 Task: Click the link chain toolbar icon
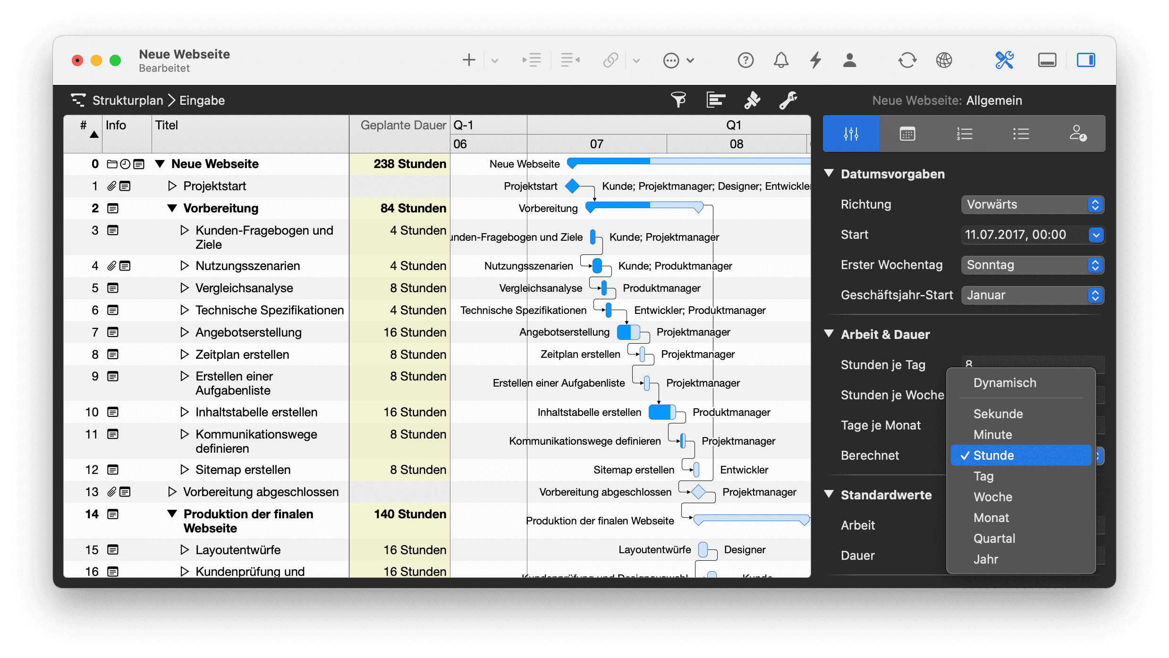610,60
